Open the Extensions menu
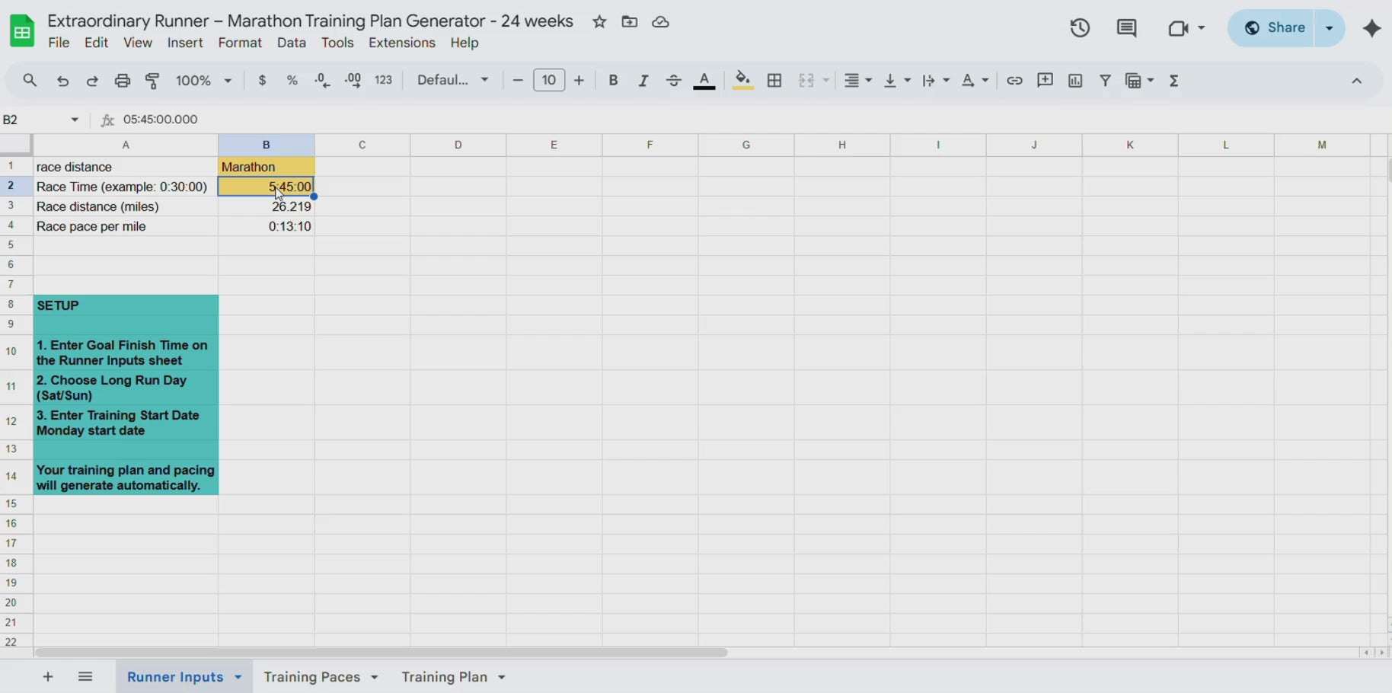Viewport: 1392px width, 693px height. (401, 43)
